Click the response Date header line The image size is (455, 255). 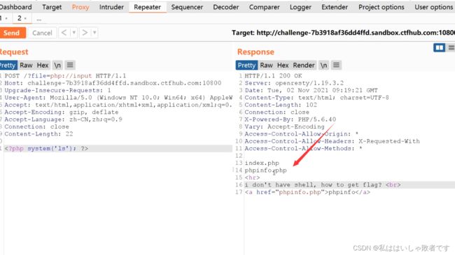[311, 90]
